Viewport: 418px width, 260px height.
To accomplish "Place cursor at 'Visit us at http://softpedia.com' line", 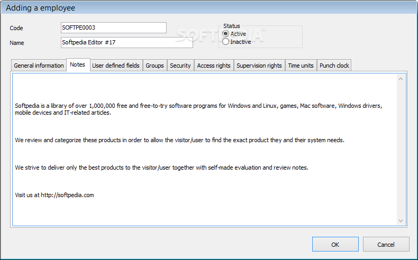I will tap(54, 195).
